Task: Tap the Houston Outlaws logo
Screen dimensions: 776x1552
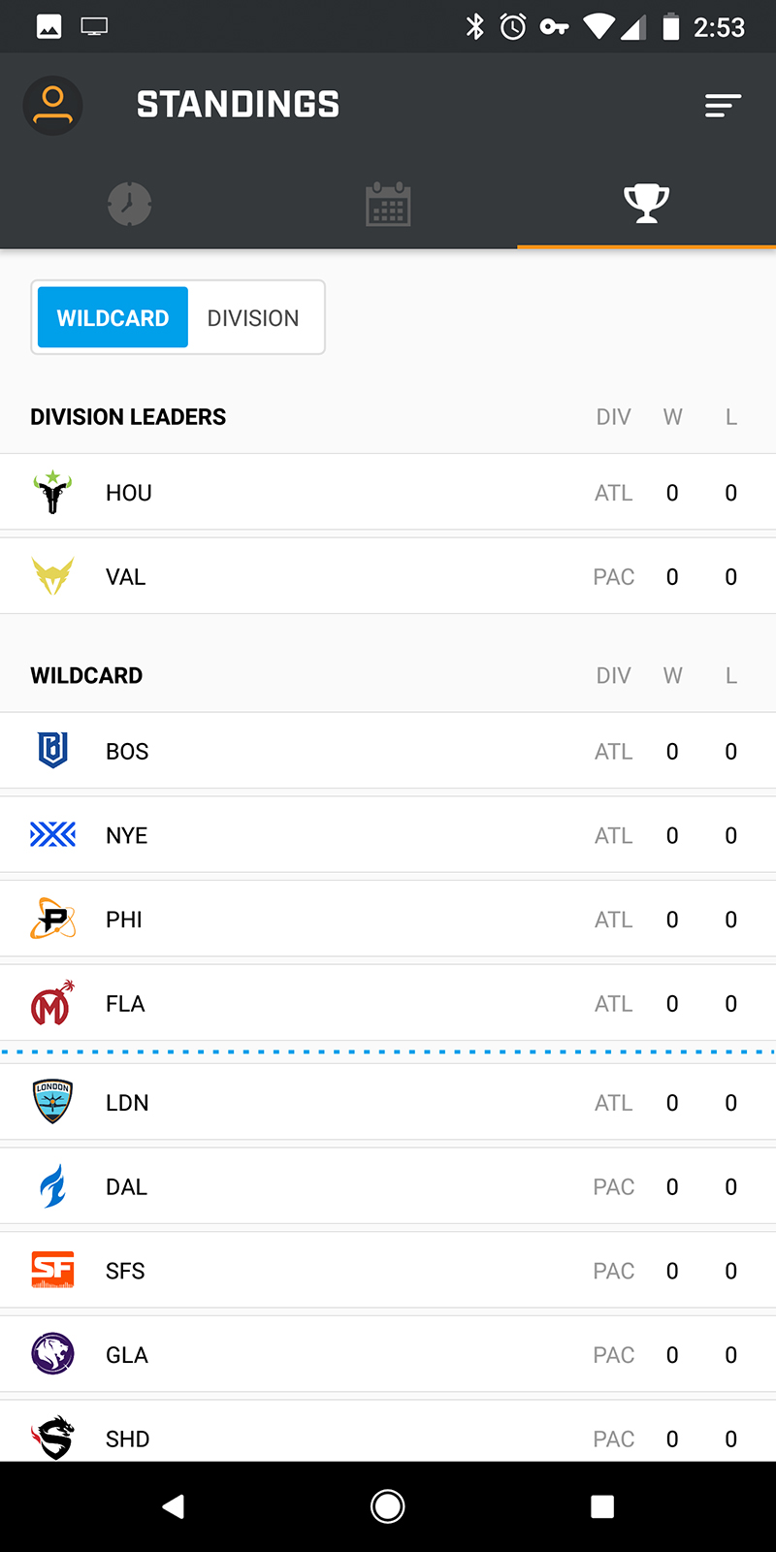Action: 52,492
